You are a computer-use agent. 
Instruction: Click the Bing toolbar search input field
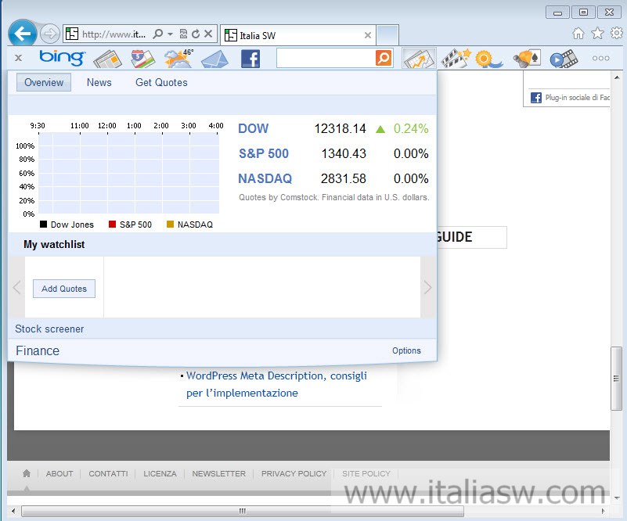pyautogui.click(x=326, y=59)
